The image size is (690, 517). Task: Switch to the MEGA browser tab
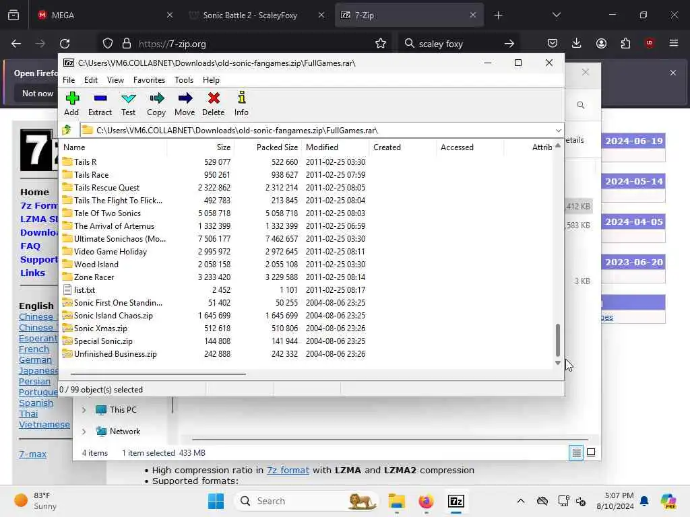tap(103, 15)
